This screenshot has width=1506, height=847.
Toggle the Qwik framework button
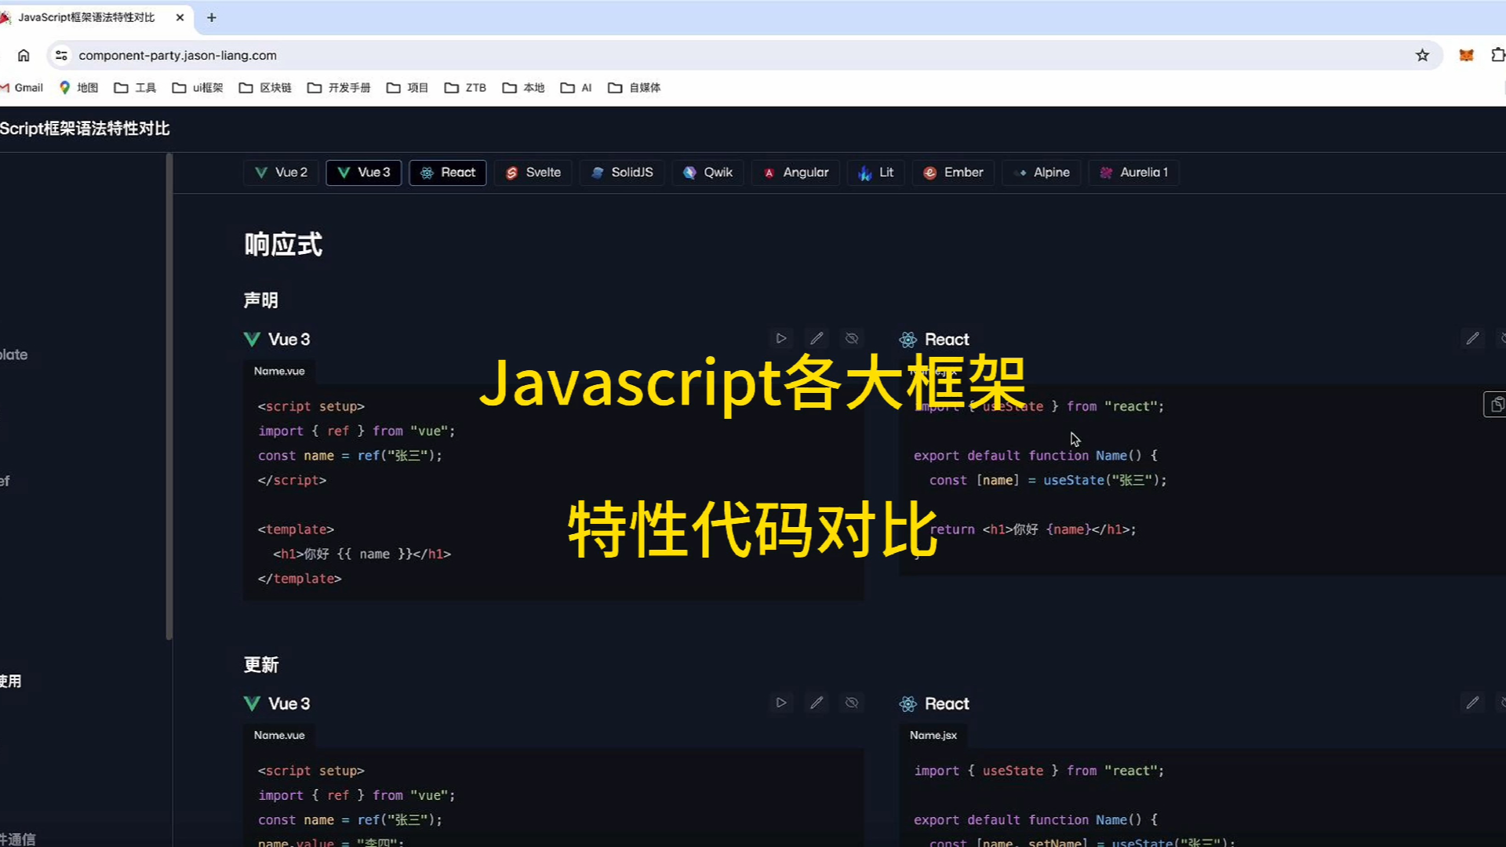(708, 173)
